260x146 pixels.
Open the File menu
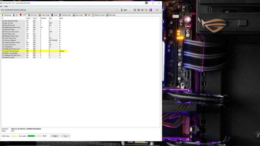(x=1, y=6)
